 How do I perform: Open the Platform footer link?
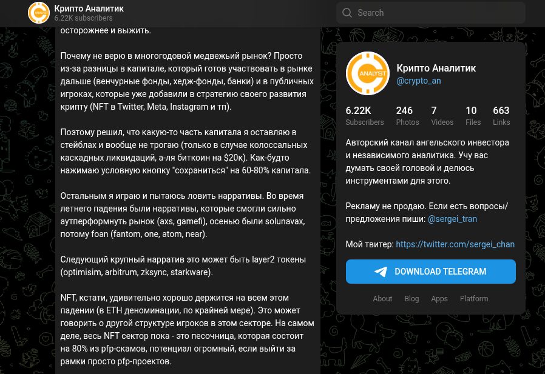point(474,299)
